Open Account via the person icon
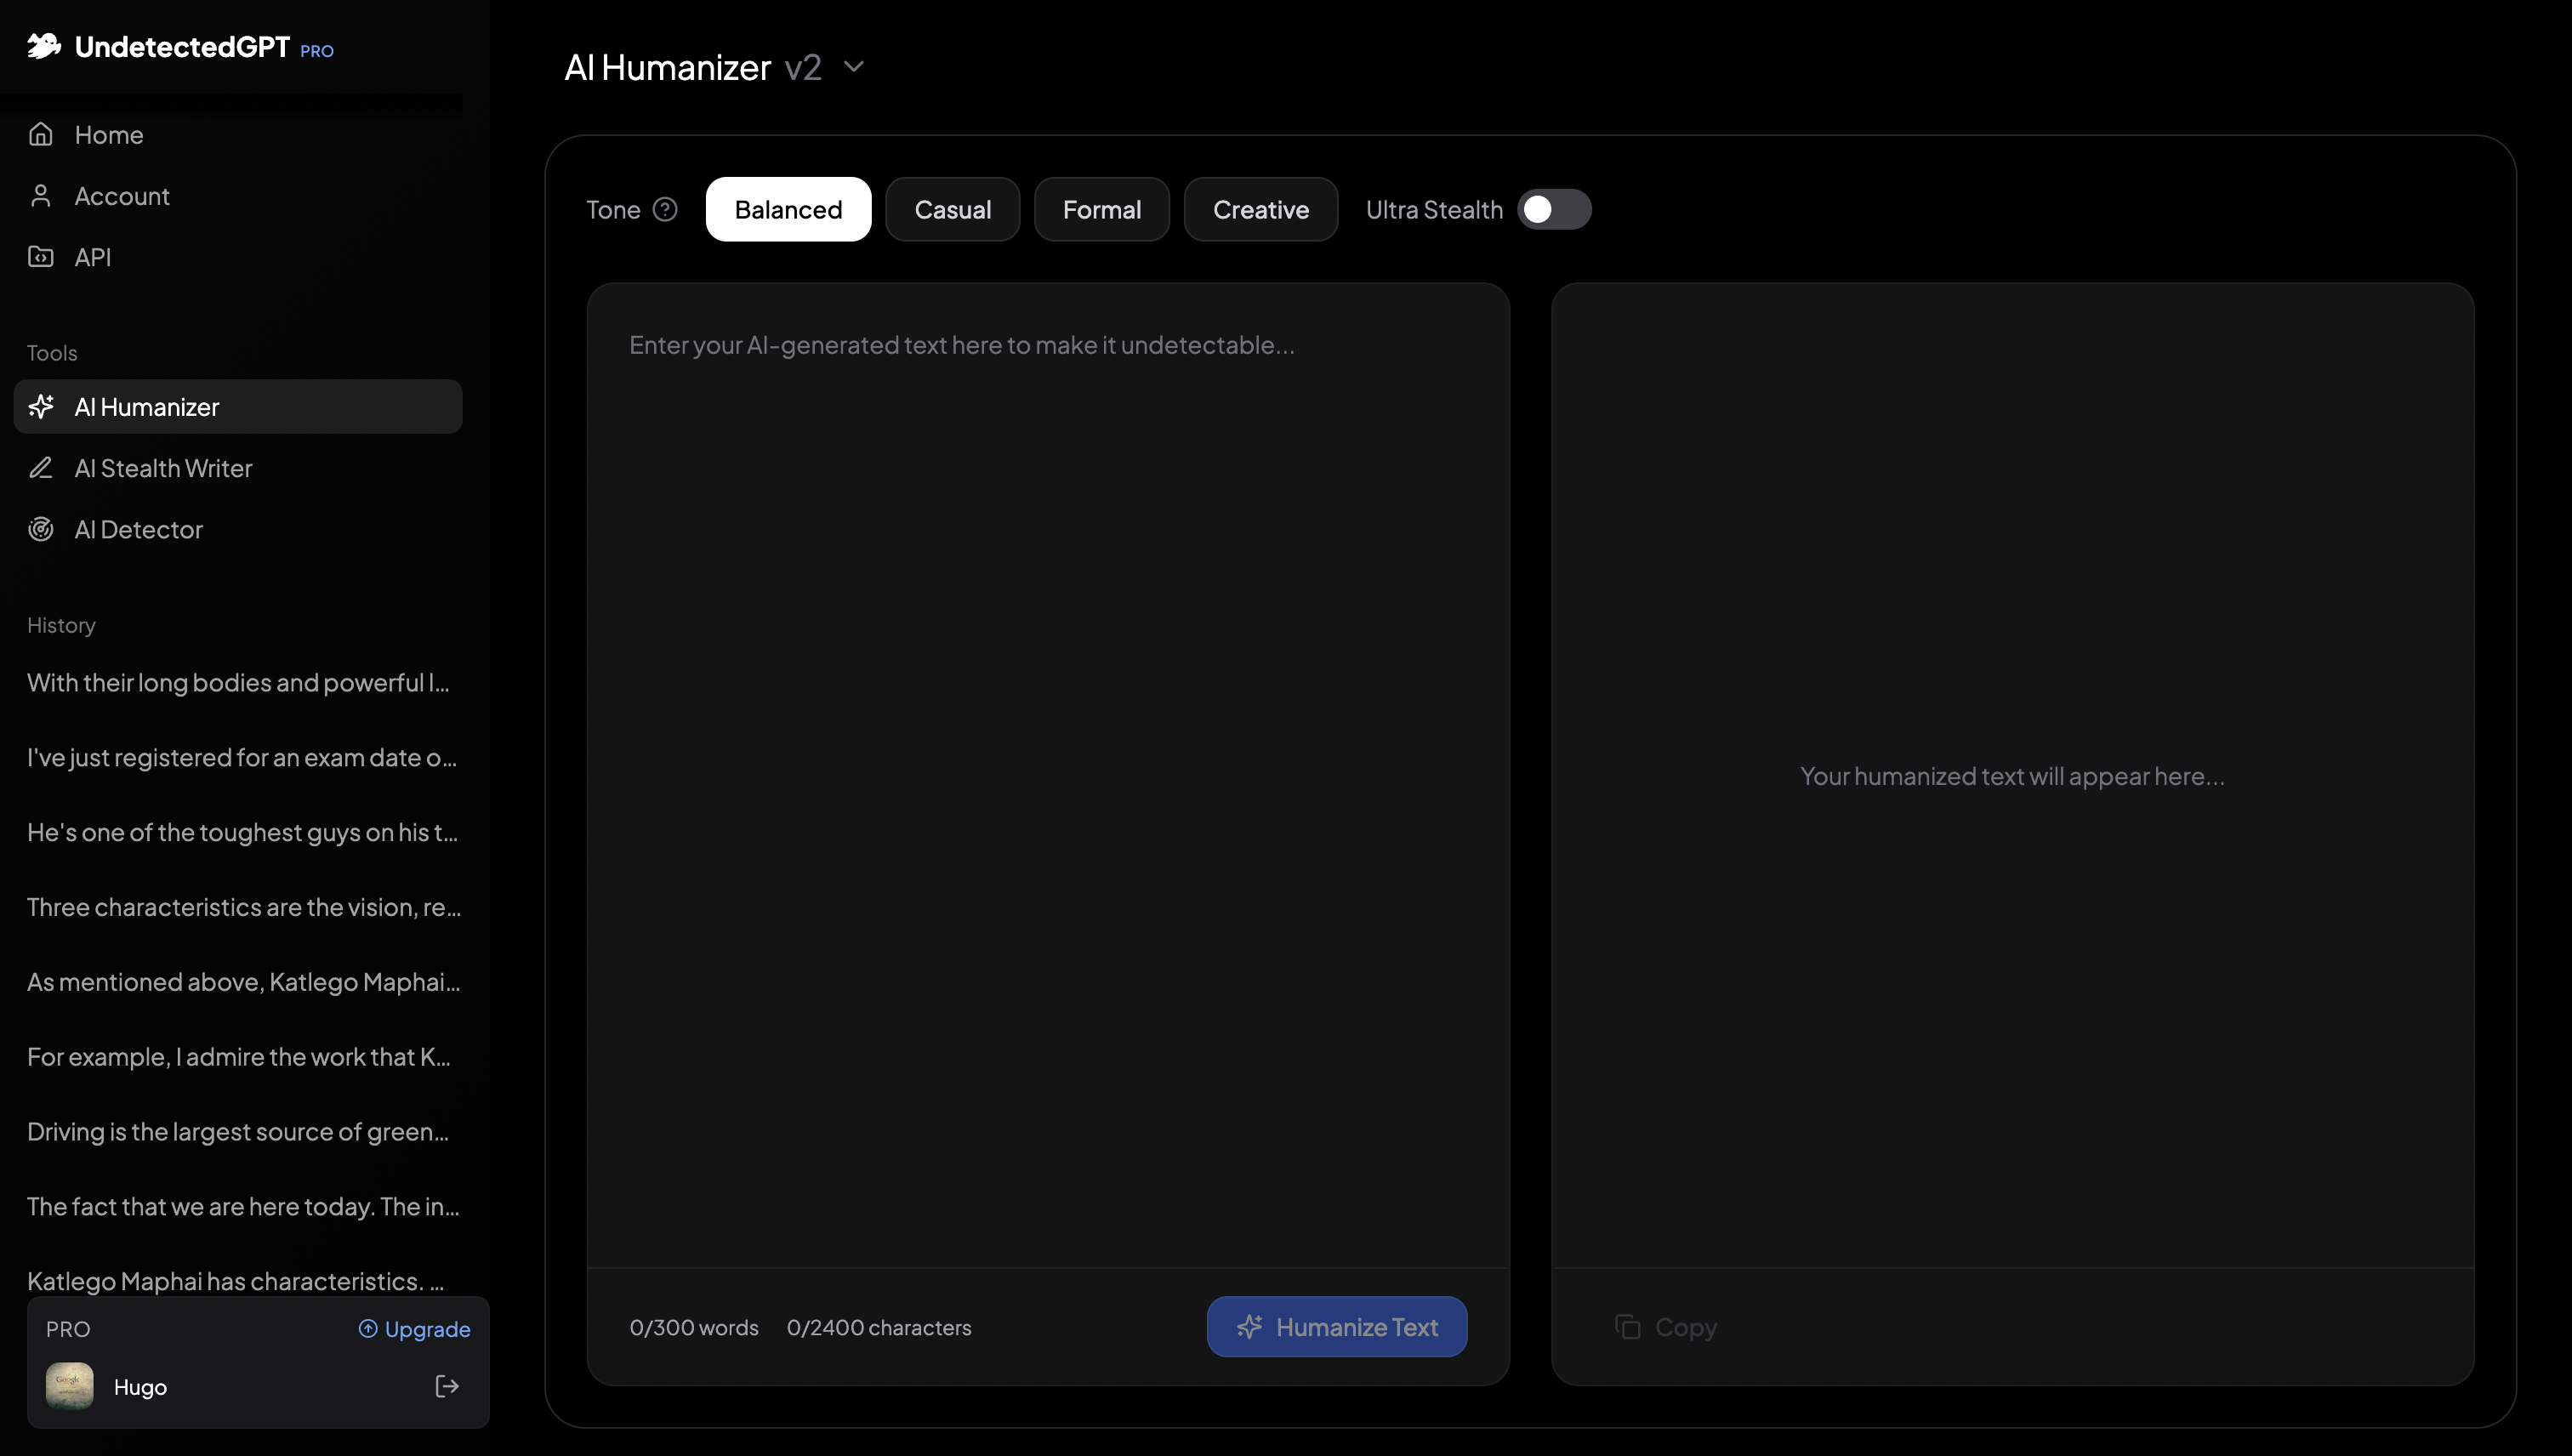Image resolution: width=2572 pixels, height=1456 pixels. pos(40,196)
